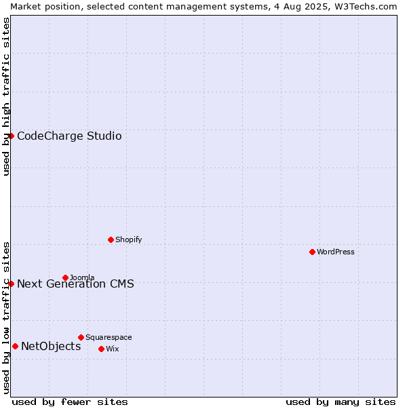Select the "Joomla" label
The height and width of the screenshot is (407, 407).
[82, 277]
